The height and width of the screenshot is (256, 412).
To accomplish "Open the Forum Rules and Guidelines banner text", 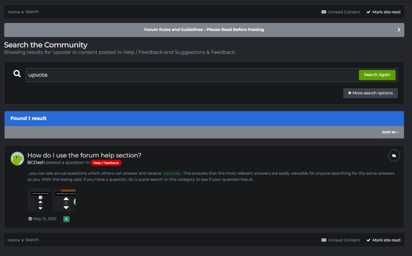I will coord(204,30).
